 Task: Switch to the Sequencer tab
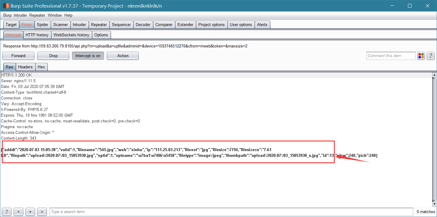pyautogui.click(x=121, y=24)
